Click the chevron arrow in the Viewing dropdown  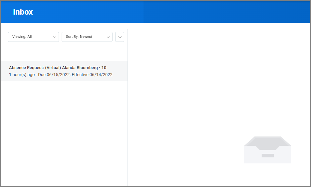coord(55,37)
